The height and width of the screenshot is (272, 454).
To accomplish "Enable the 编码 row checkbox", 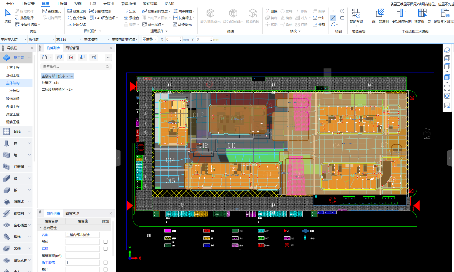I will point(106,249).
